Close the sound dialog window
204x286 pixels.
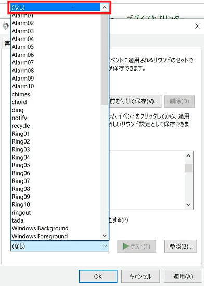tap(198, 26)
